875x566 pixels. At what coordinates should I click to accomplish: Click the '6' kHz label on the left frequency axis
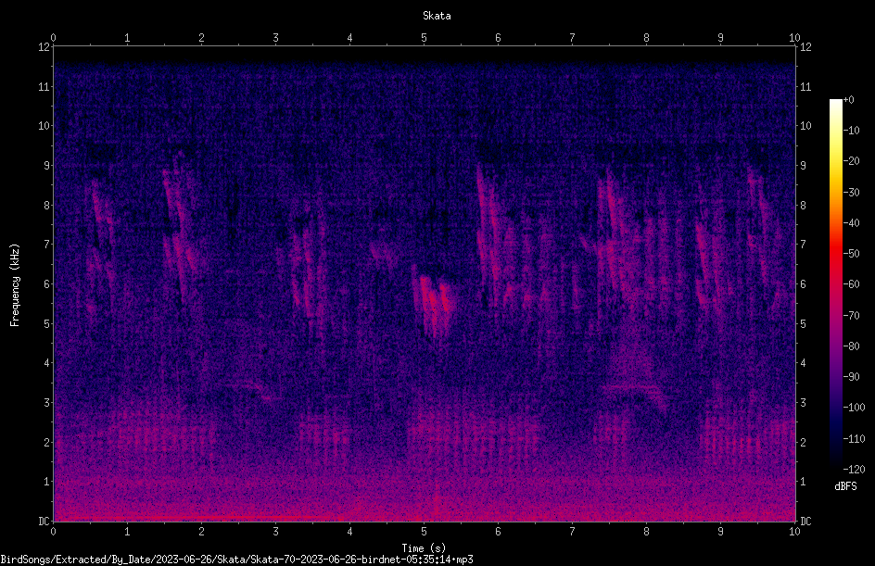[x=46, y=283]
